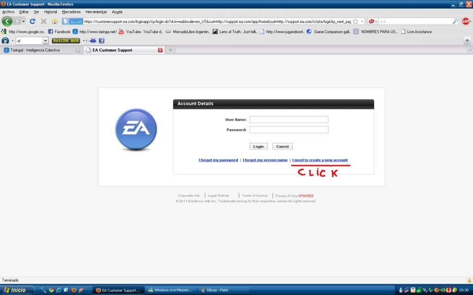Open the Archivo menu
Viewport: 473px width, 295px height.
pos(8,12)
